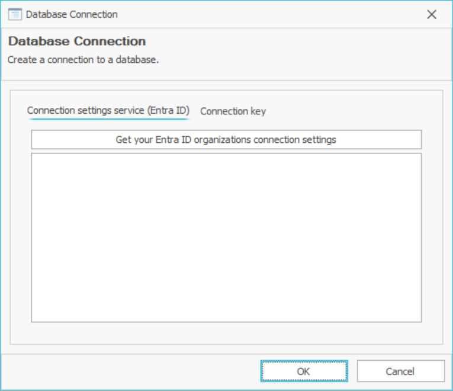The image size is (453, 391).
Task: Get your Entra ID organizations connection settings
Action: [x=226, y=140]
